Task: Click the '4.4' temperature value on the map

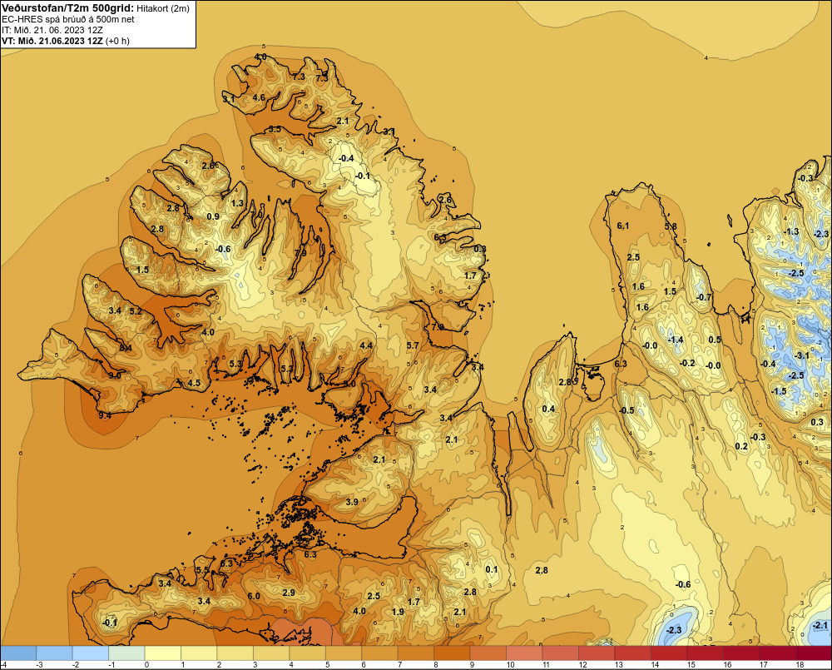Action: pyautogui.click(x=366, y=345)
